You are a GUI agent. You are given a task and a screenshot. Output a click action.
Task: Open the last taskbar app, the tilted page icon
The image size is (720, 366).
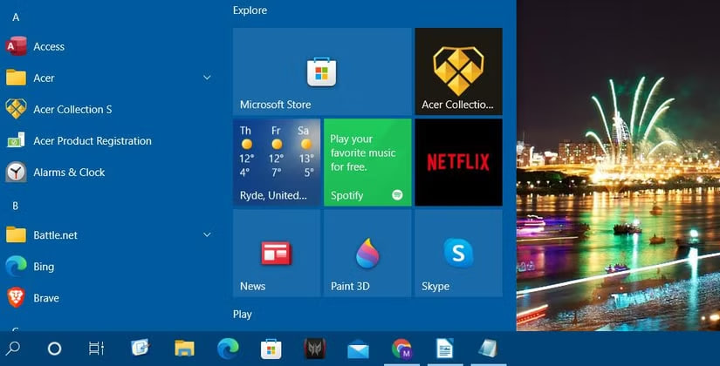pos(488,348)
